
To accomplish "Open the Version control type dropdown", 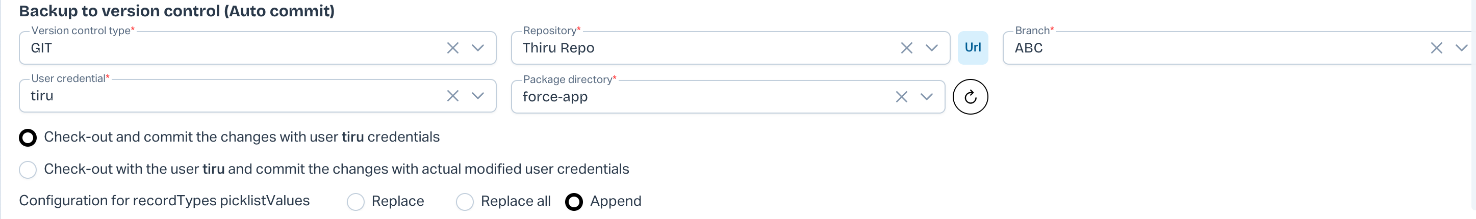I will tap(478, 48).
